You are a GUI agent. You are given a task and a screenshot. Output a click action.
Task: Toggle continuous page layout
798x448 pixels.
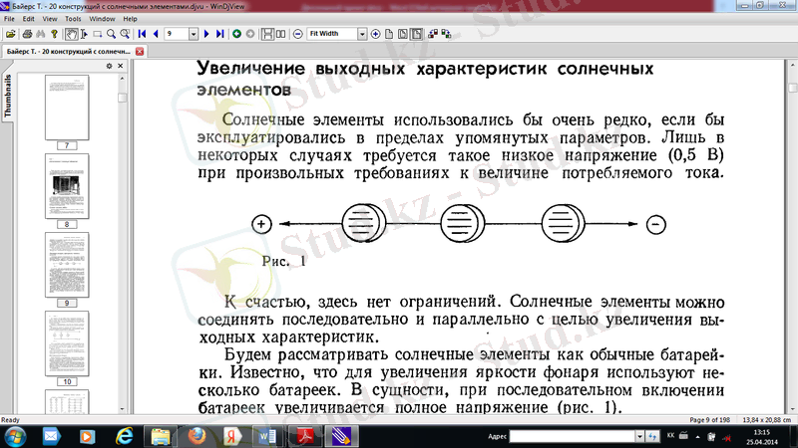coord(266,33)
